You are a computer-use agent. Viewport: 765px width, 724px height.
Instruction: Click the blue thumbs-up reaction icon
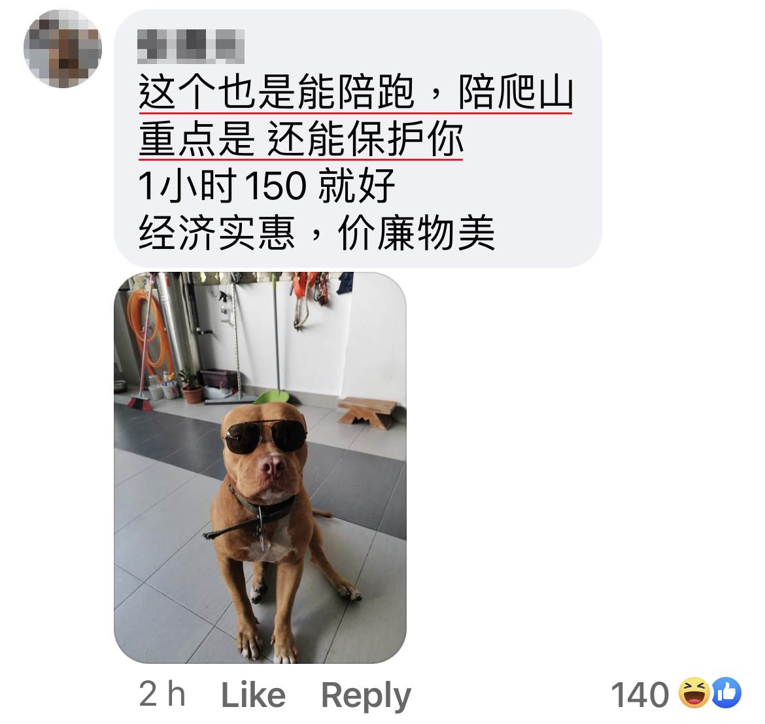point(726,693)
